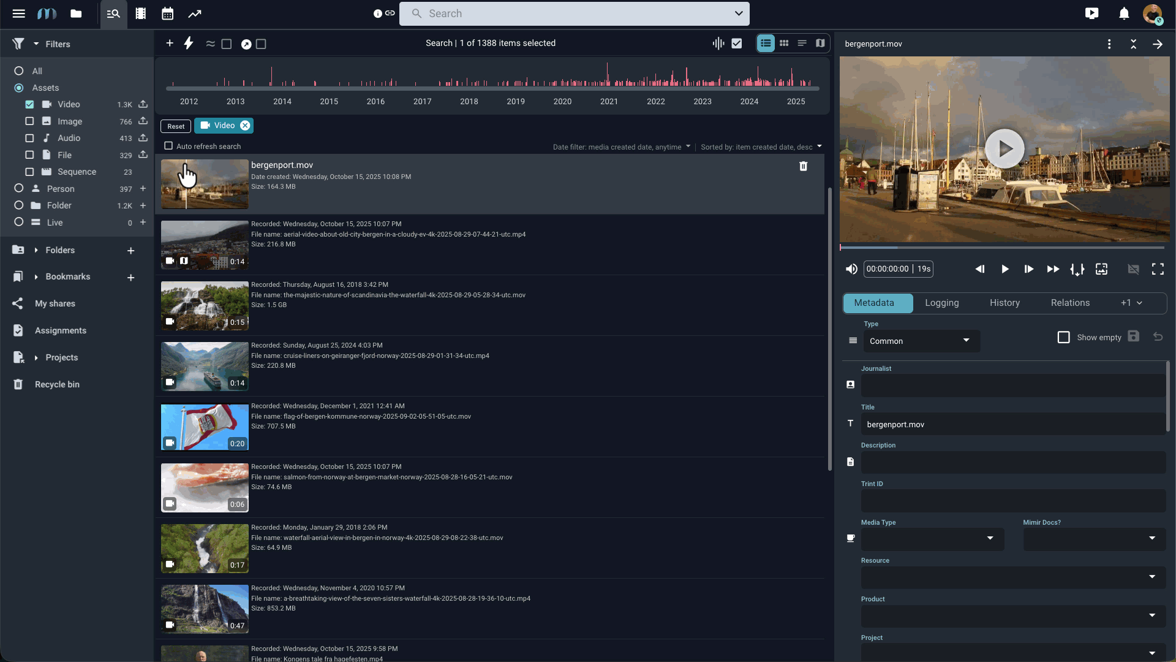Open the notifications bell
The width and height of the screenshot is (1176, 662).
point(1124,13)
